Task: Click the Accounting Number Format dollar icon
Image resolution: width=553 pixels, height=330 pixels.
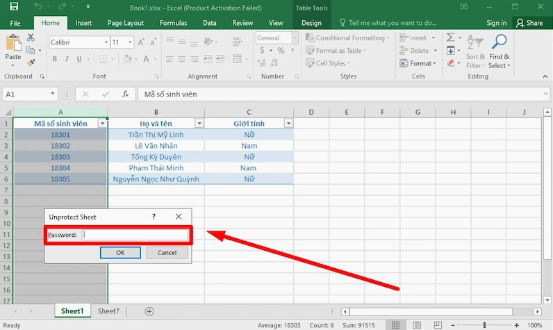Action: 262,50
